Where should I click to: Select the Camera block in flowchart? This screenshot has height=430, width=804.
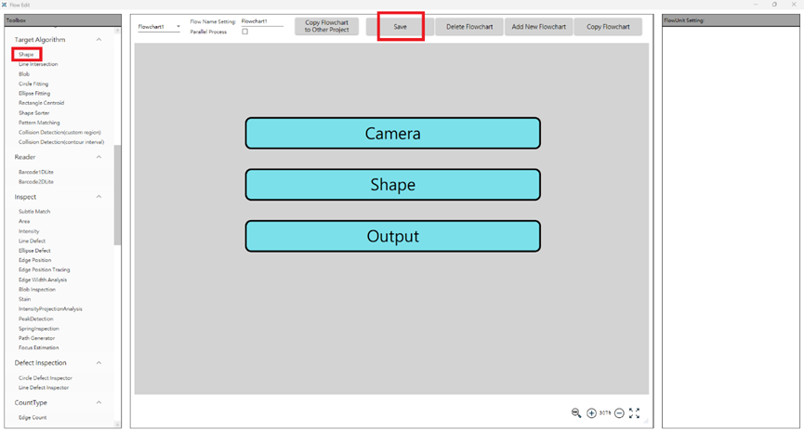392,134
